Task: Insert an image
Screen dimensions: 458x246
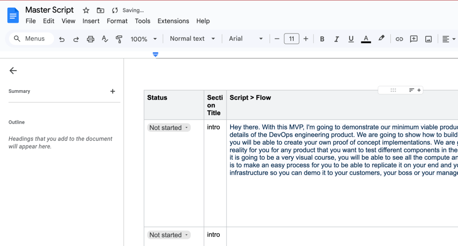Action: [x=428, y=39]
